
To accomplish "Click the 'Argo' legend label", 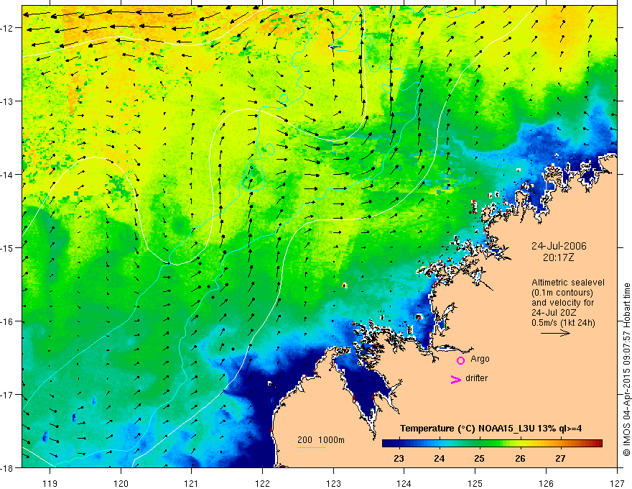I will [480, 359].
